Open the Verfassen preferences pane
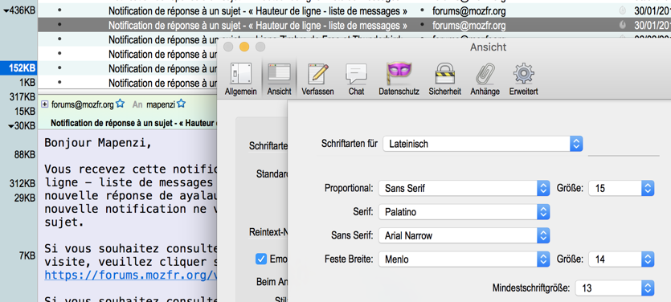 pos(317,80)
